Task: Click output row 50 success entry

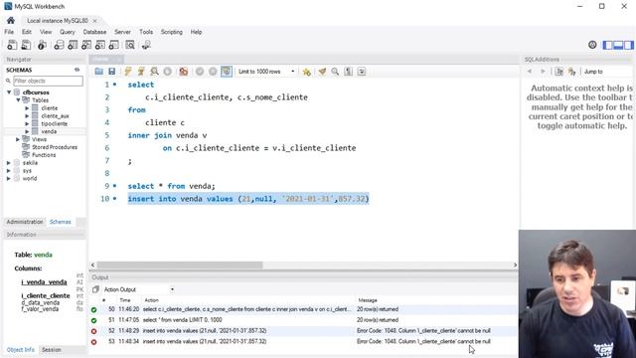Action: point(303,309)
